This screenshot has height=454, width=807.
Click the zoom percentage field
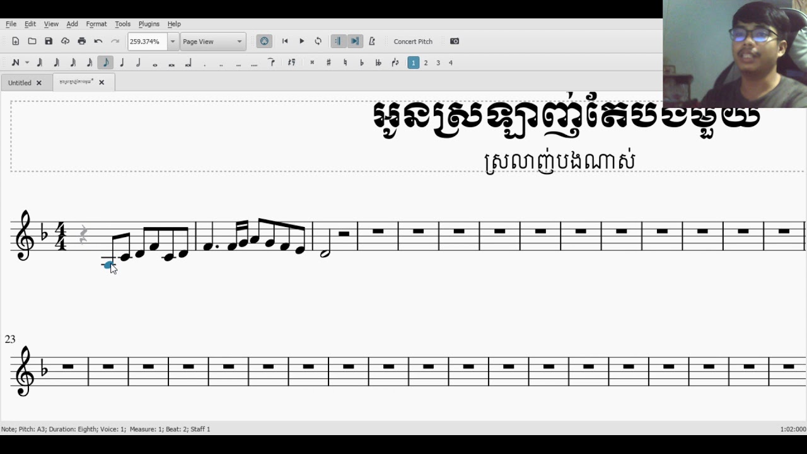point(148,42)
